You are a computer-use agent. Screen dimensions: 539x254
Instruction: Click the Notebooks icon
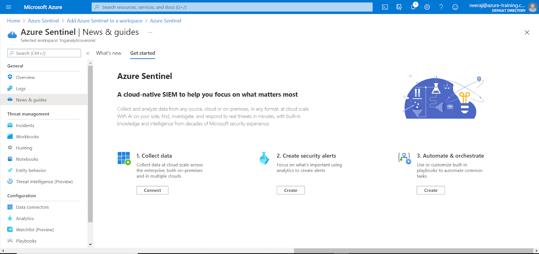tap(10, 159)
